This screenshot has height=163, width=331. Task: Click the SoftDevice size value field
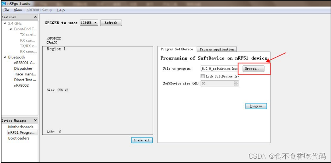click(x=217, y=84)
